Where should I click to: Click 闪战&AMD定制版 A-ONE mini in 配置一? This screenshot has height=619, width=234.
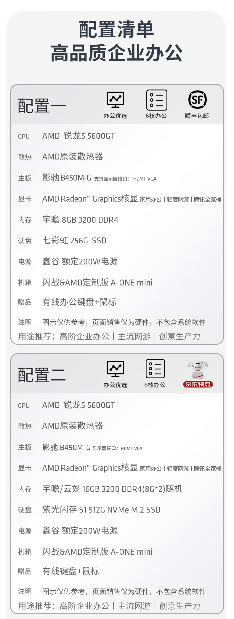(97, 283)
